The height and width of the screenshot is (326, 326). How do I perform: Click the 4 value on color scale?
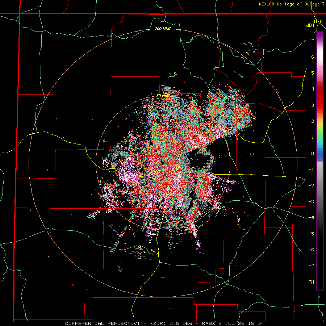coord(313,89)
